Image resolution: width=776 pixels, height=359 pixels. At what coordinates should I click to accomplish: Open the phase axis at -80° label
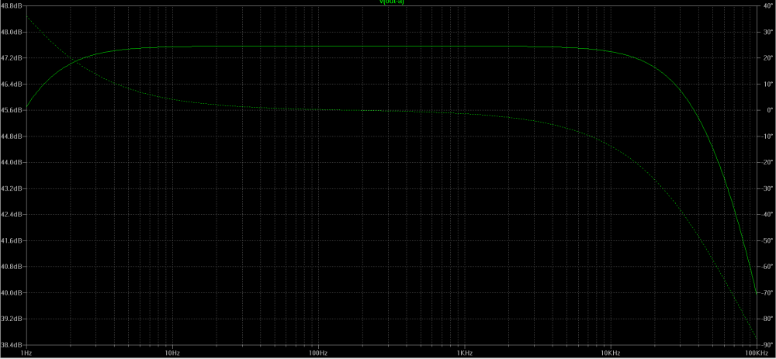pos(766,319)
